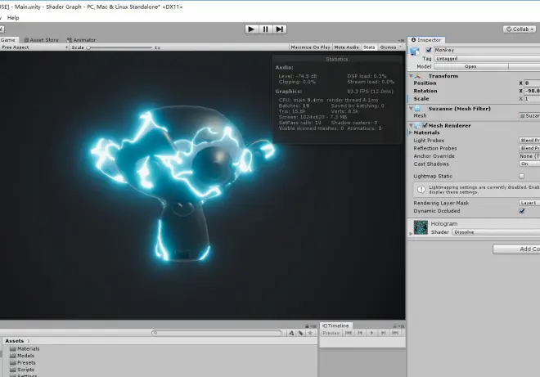This screenshot has height=377, width=540.
Task: Collapse the Mesh Renderer foldout
Action: 411,126
